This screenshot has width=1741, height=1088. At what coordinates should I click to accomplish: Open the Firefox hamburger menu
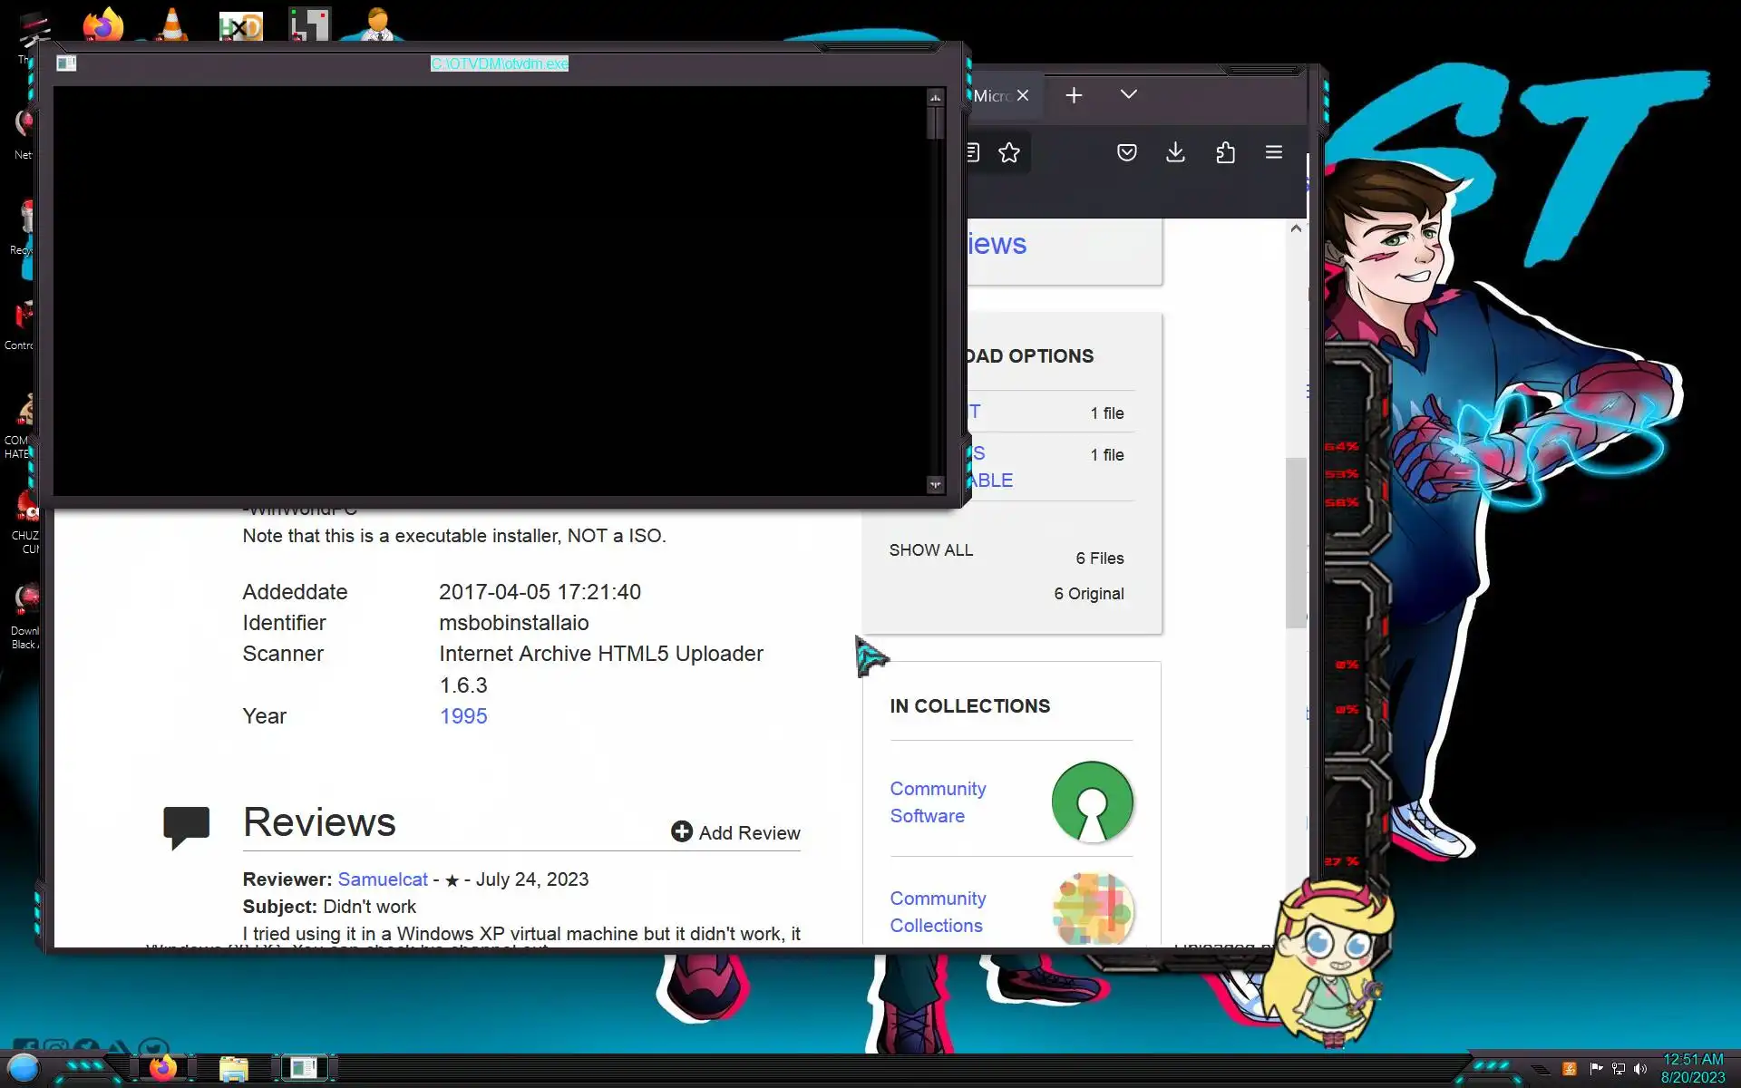[1273, 152]
